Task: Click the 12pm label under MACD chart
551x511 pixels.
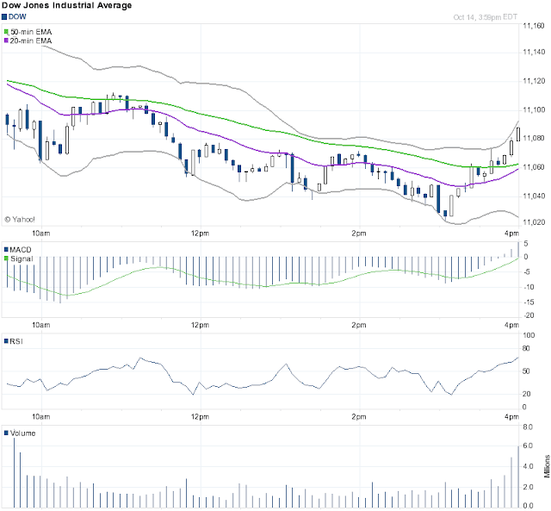Action: click(200, 325)
